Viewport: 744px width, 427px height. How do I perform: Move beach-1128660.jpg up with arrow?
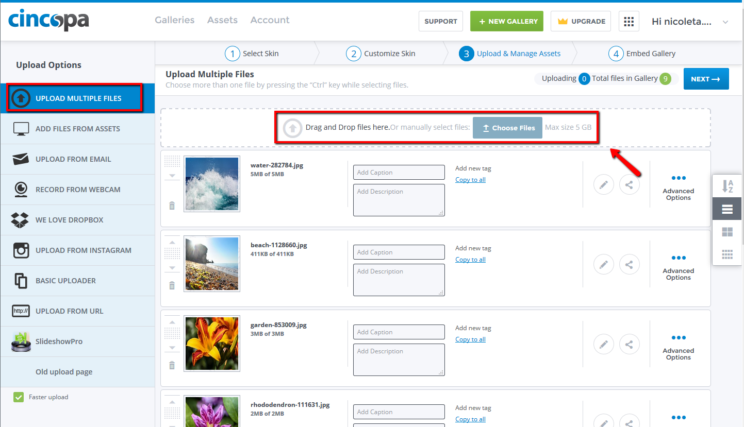click(x=172, y=243)
